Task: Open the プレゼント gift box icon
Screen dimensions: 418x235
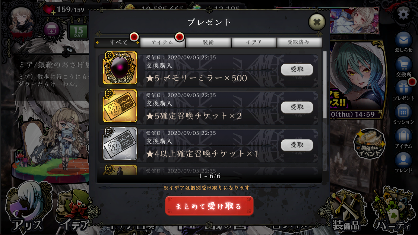Action: 403,90
